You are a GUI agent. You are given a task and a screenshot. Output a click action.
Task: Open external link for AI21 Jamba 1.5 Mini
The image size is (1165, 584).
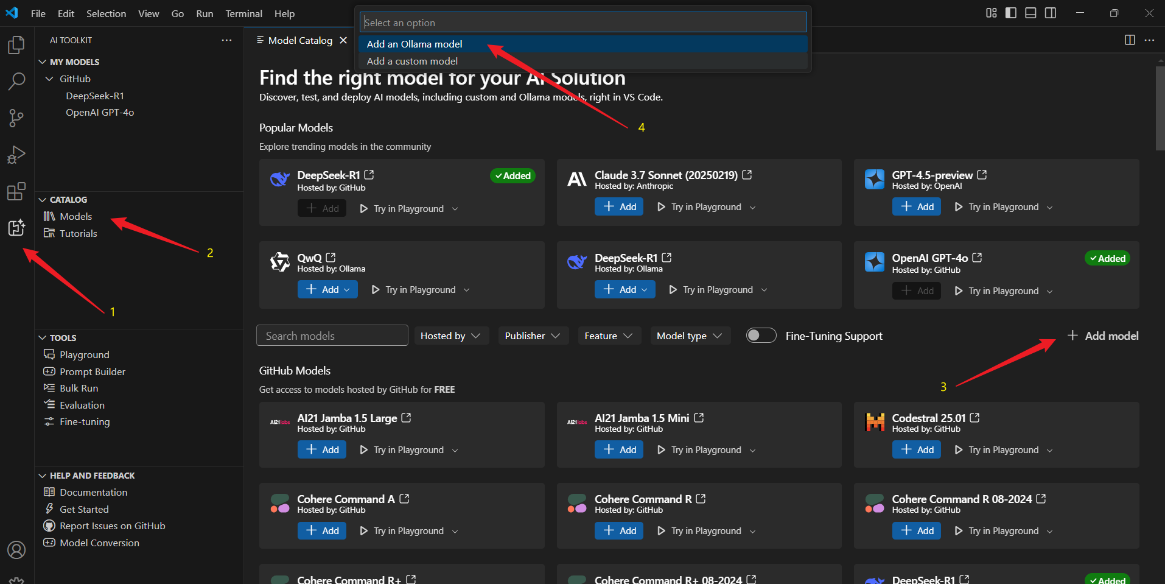point(699,418)
